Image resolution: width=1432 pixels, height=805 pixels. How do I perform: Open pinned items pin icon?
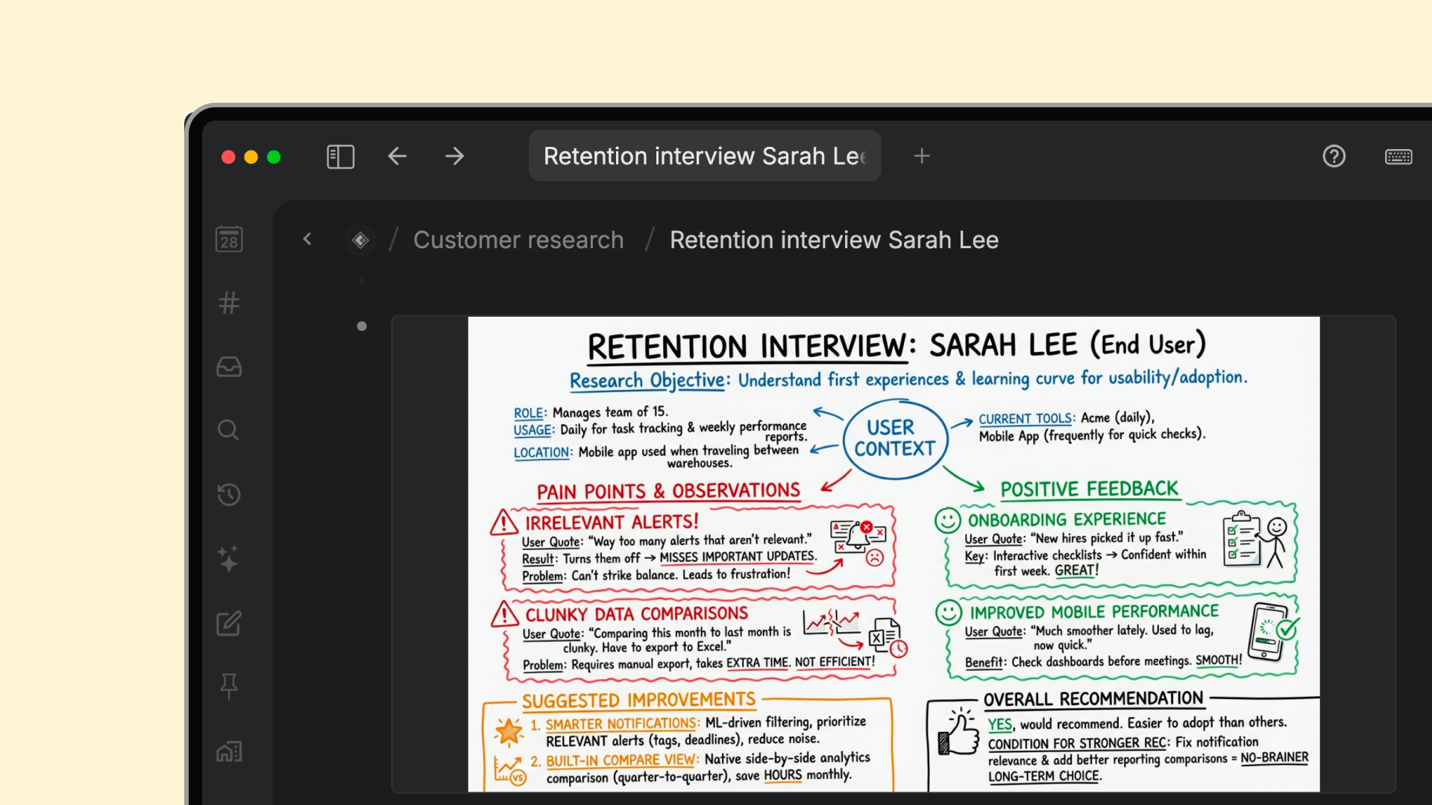coord(229,686)
